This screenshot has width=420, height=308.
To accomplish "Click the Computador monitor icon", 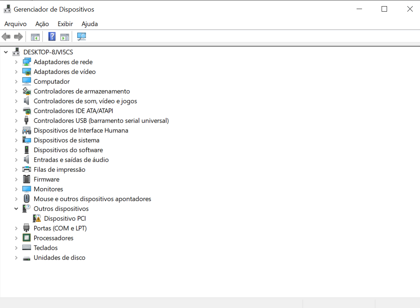I will point(26,82).
